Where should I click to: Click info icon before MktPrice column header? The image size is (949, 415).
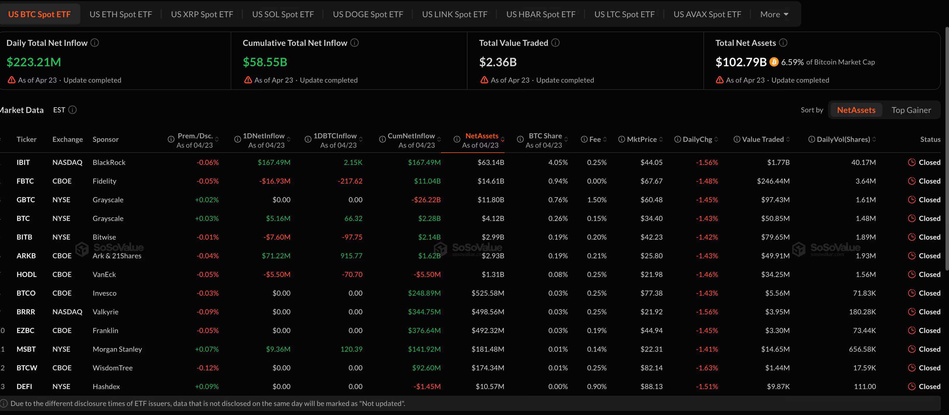[x=621, y=139]
